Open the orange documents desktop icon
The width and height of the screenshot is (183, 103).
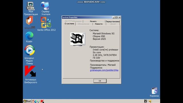pos(29,23)
